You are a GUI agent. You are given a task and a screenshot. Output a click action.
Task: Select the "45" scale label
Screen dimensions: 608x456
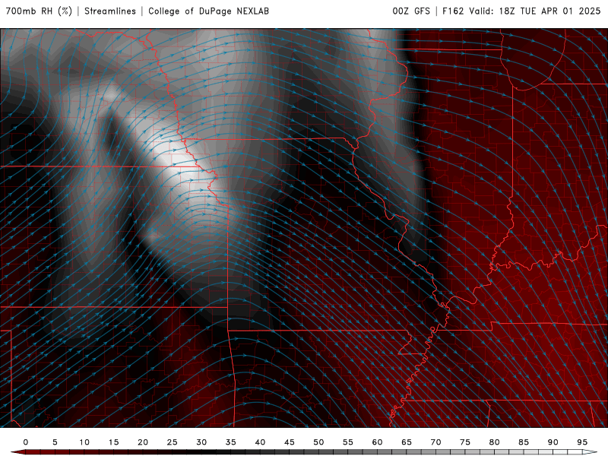290,442
